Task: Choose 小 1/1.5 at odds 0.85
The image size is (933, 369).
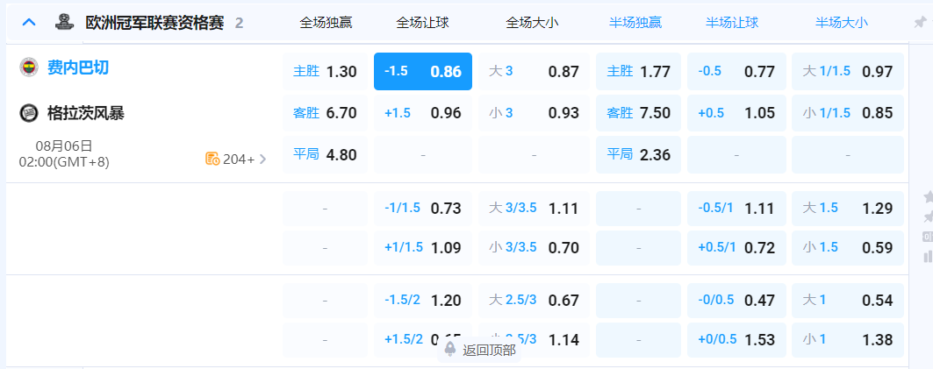Action: tap(848, 113)
